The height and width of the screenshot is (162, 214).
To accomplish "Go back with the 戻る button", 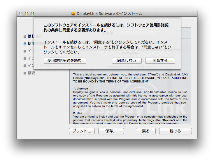I will (x=145, y=131).
